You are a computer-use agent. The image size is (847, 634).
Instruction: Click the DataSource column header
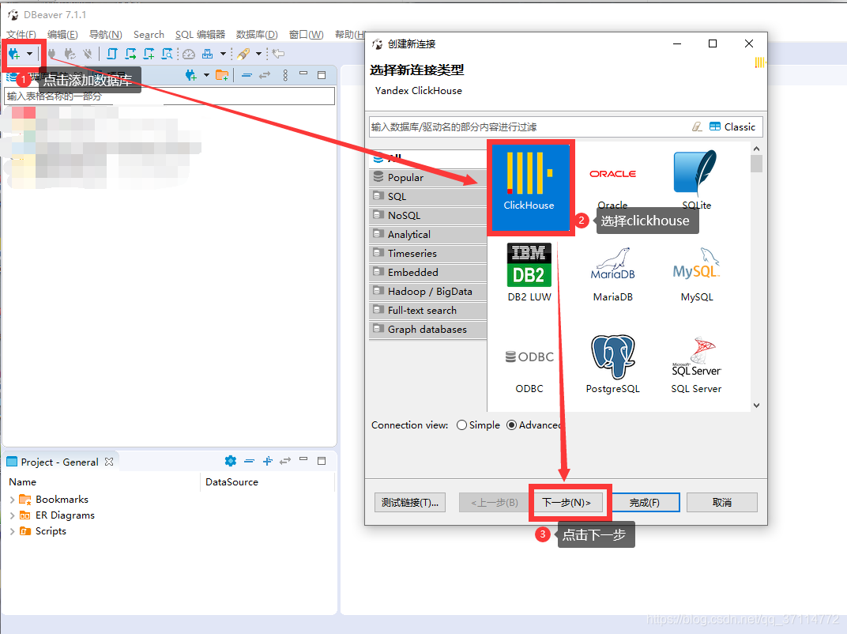pos(232,481)
